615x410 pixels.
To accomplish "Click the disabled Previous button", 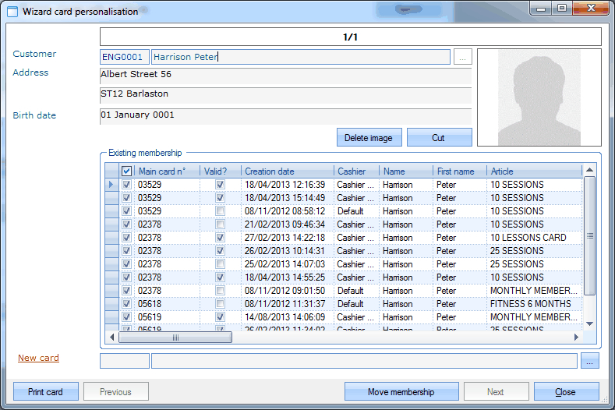I will [x=115, y=391].
